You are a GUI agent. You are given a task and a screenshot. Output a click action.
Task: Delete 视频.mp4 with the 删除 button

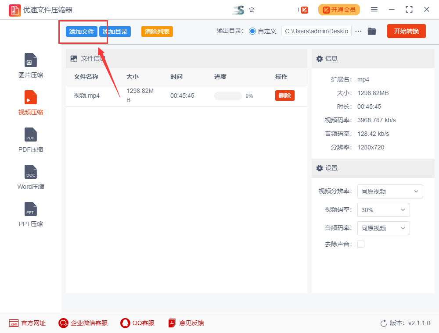pos(285,96)
